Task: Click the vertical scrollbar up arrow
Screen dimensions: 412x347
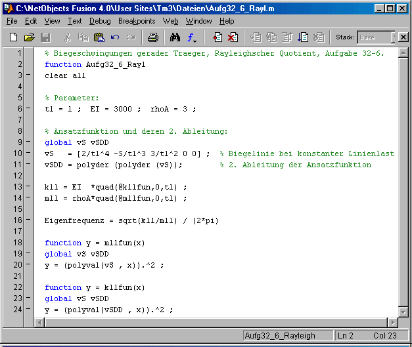Action: [x=403, y=53]
